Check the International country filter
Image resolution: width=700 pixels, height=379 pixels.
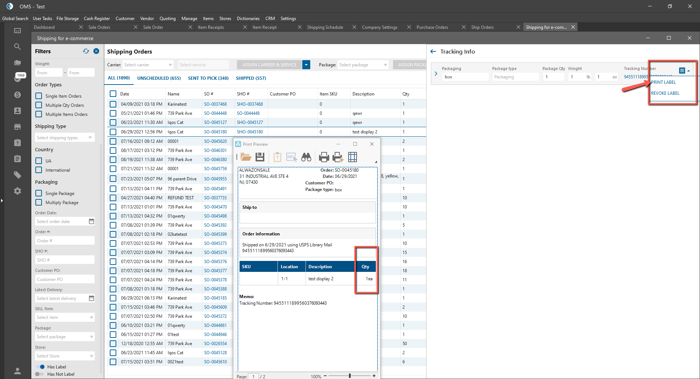point(39,170)
